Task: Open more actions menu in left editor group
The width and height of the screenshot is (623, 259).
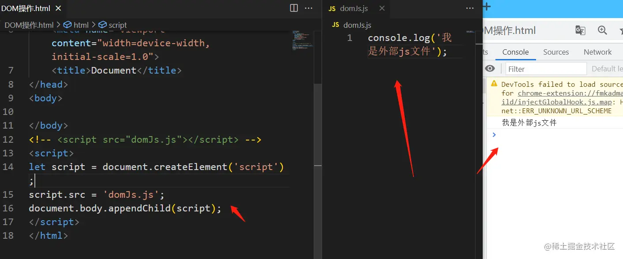Action: click(x=308, y=8)
